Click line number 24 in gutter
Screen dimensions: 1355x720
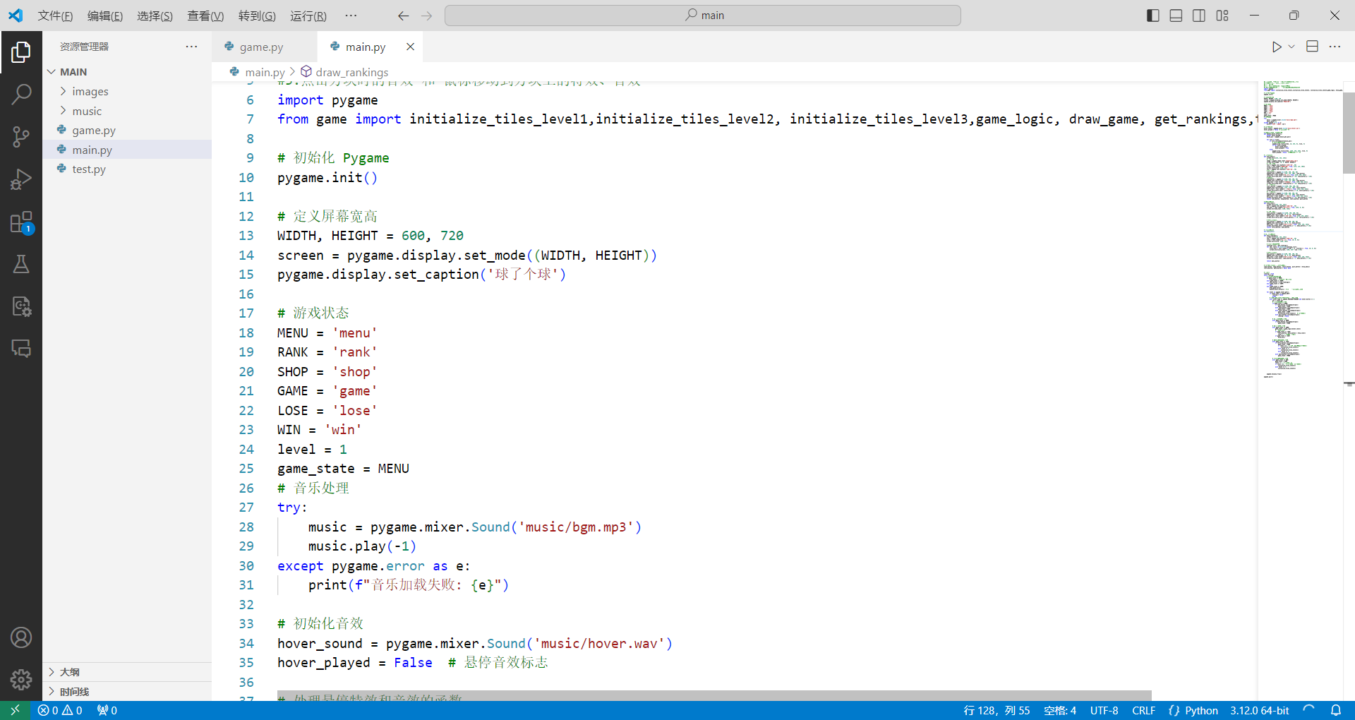[x=246, y=449]
